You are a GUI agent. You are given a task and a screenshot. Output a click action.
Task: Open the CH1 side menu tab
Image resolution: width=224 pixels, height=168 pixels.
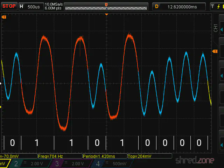[216, 28]
